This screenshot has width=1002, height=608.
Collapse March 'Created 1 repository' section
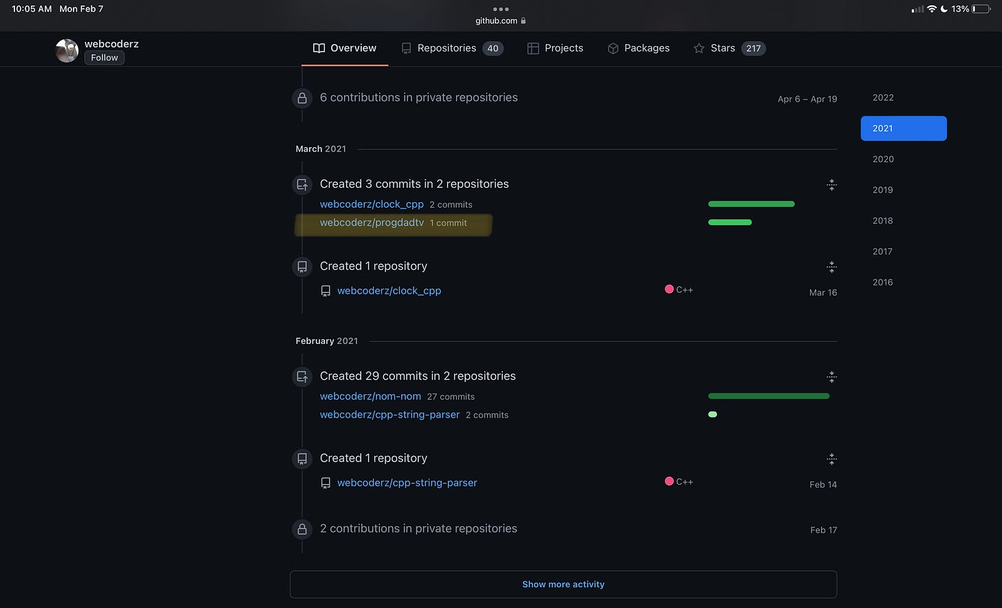click(x=831, y=267)
